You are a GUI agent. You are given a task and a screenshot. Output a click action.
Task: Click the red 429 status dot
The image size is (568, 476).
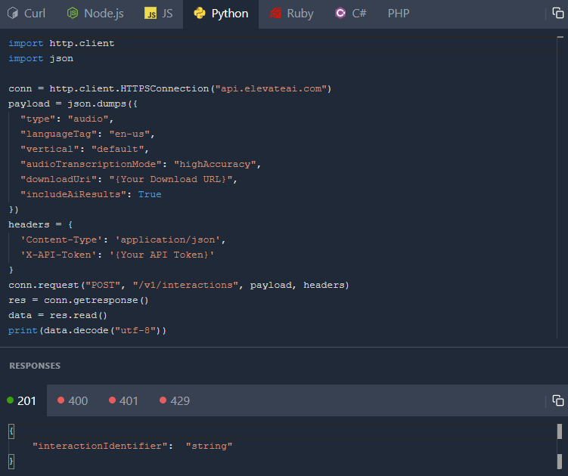(163, 400)
